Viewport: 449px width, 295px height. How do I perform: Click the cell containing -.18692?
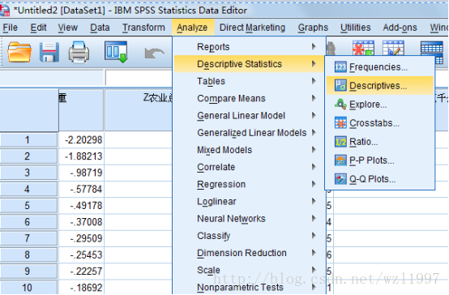(x=81, y=287)
